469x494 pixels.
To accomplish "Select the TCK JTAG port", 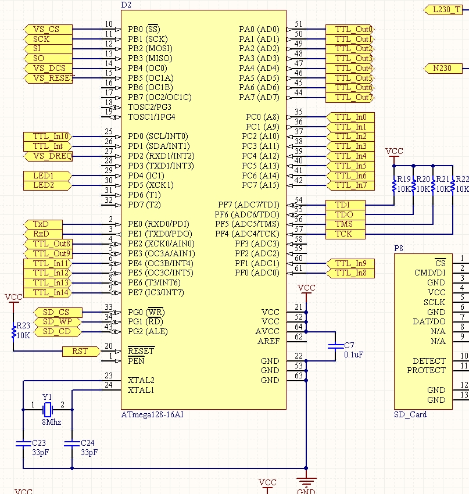I will tap(346, 234).
